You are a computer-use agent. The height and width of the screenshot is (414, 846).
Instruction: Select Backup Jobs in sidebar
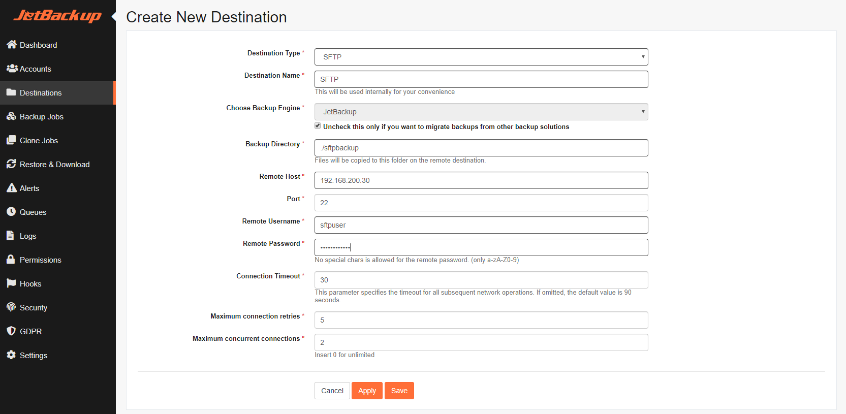[x=58, y=116]
